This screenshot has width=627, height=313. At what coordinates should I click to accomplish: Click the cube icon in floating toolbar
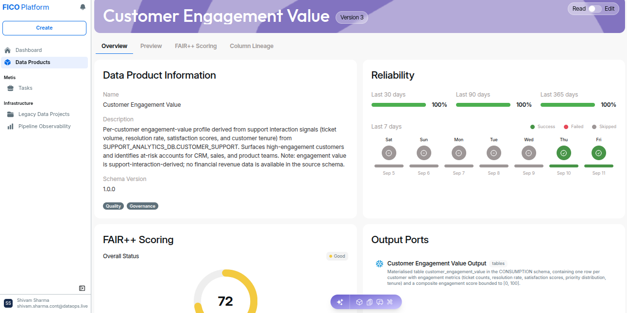tap(359, 302)
